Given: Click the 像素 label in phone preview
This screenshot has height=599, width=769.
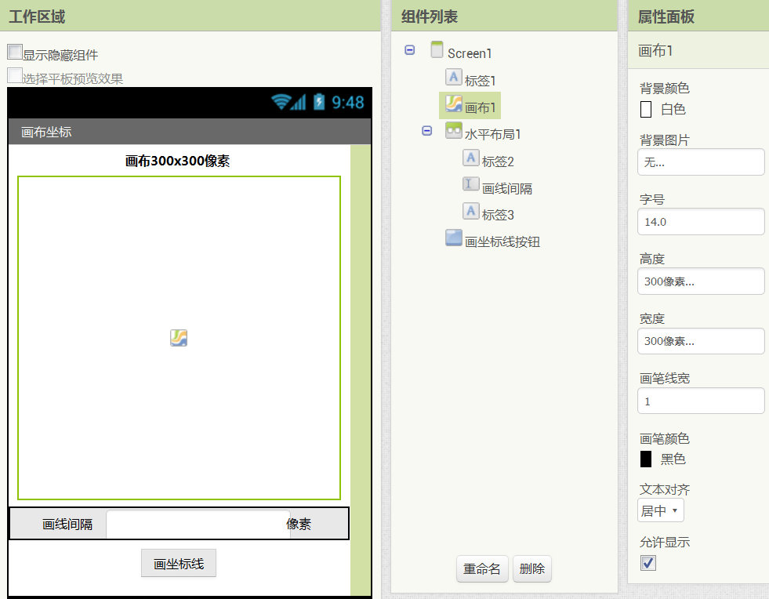Looking at the screenshot, I should (299, 524).
